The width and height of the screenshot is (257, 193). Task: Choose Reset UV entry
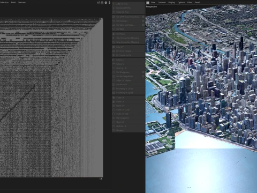pyautogui.click(x=128, y=106)
